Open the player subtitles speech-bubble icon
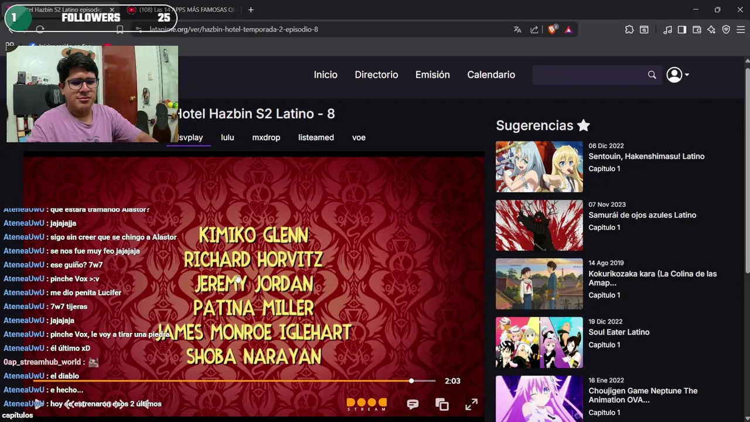Viewport: 750px width, 422px height. pyautogui.click(x=412, y=404)
